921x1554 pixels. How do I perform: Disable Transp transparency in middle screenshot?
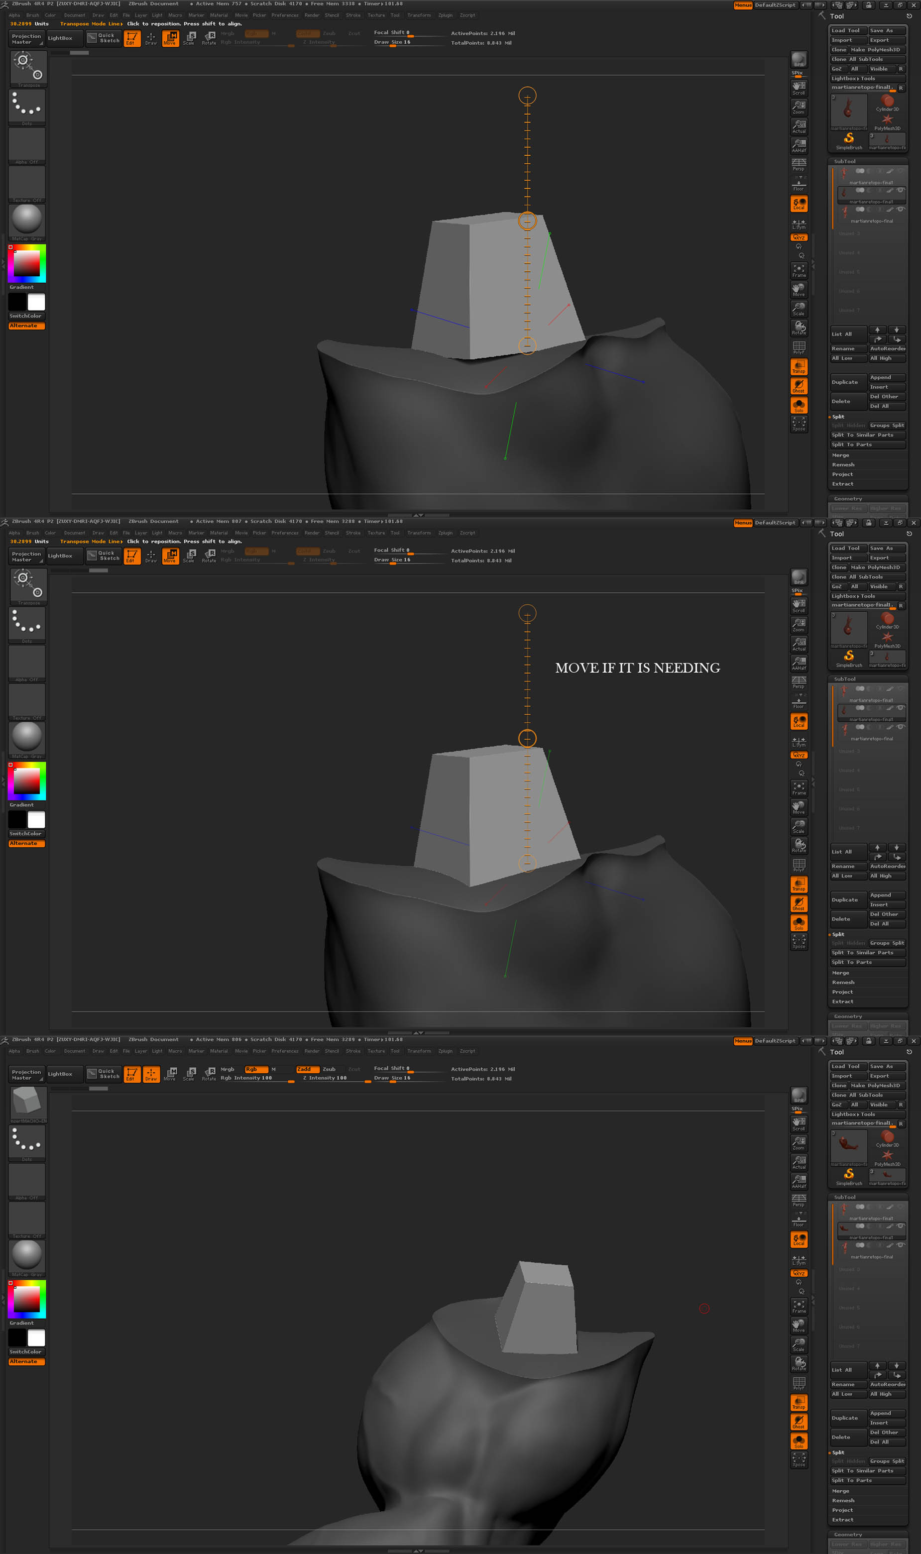click(x=799, y=884)
